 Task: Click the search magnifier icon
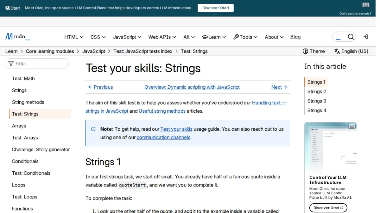coord(351,37)
